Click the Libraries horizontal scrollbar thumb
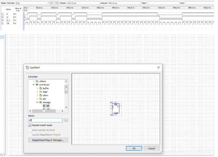The height and width of the screenshot is (157, 218). pyautogui.click(x=44, y=111)
